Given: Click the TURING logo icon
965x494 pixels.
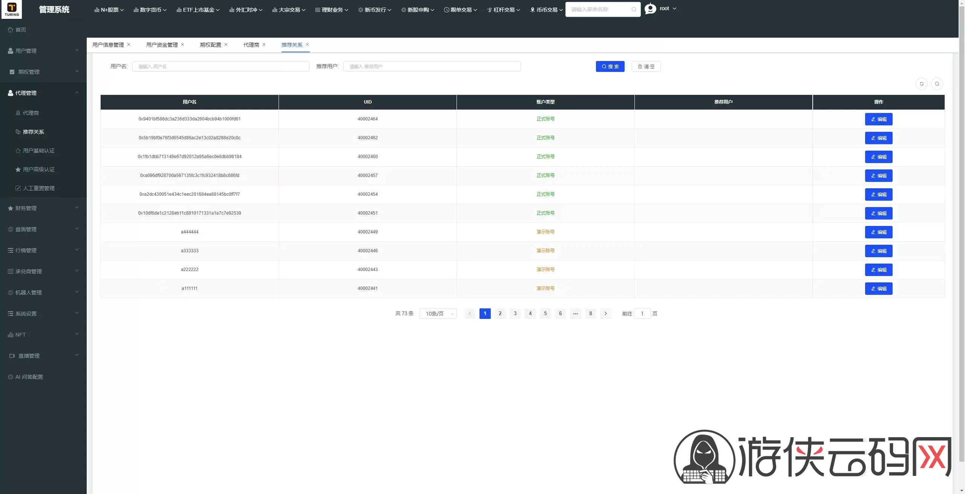Looking at the screenshot, I should (x=12, y=9).
